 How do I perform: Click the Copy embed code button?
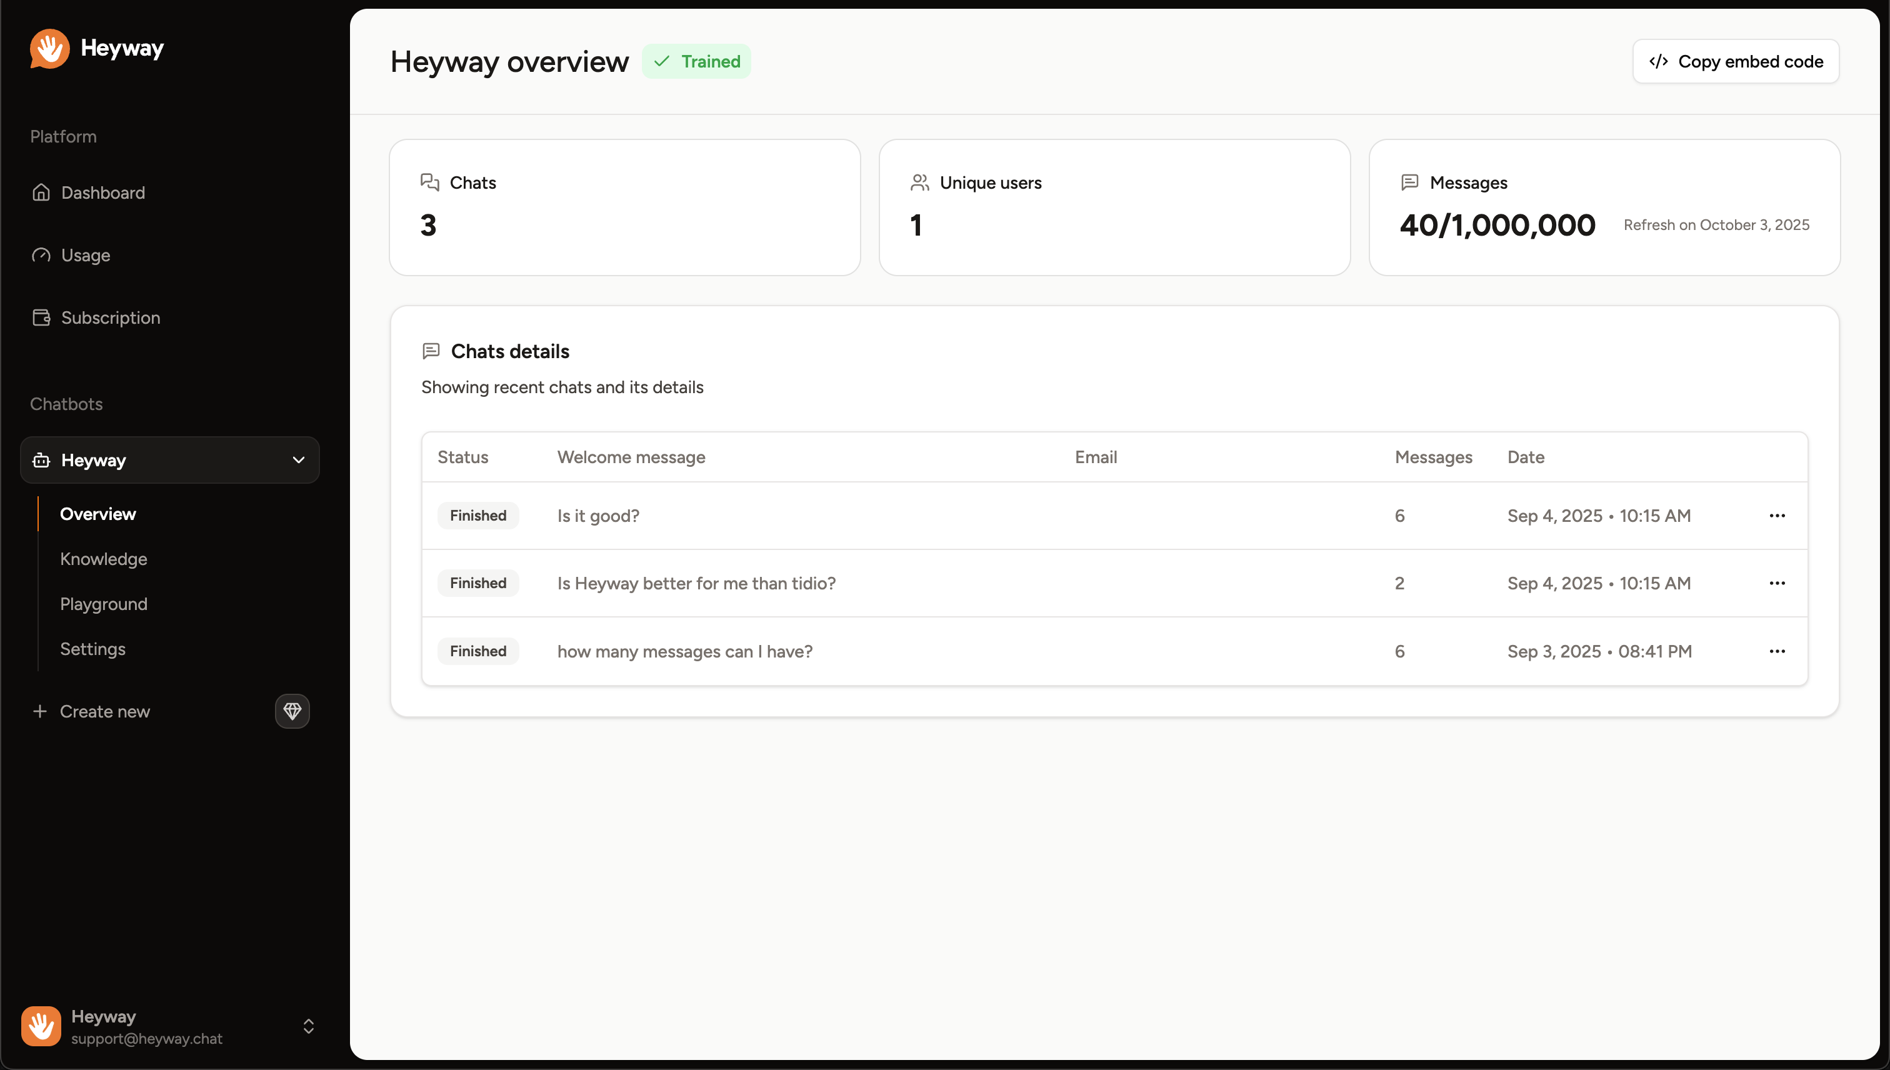1736,62
